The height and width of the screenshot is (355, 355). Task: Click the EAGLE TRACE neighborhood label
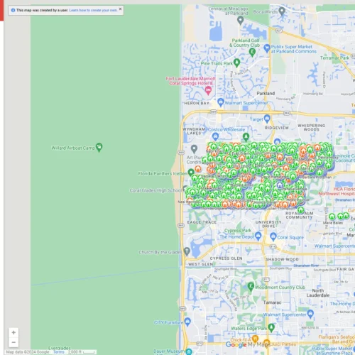pos(202,222)
